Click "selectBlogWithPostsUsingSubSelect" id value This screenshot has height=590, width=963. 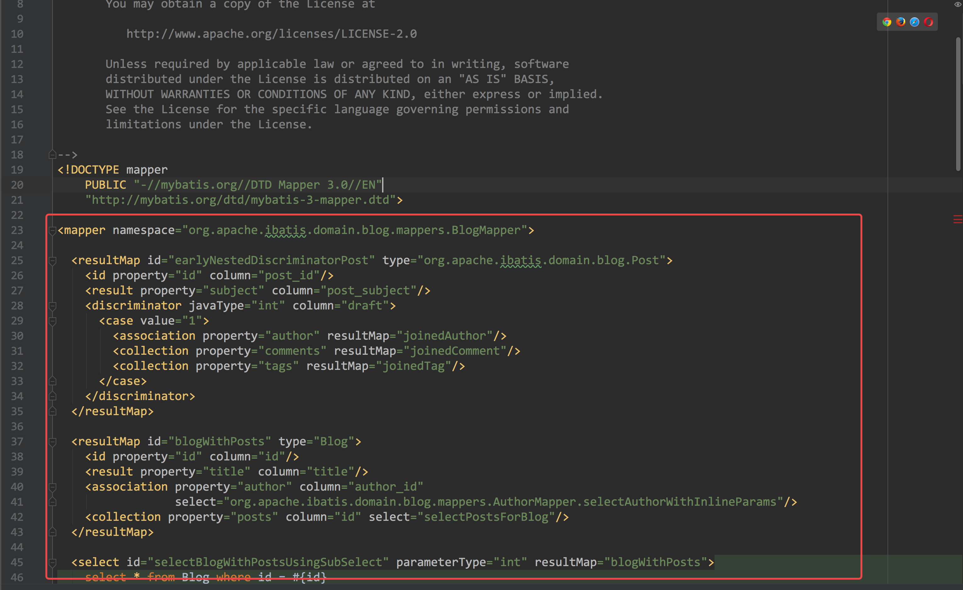coord(268,562)
